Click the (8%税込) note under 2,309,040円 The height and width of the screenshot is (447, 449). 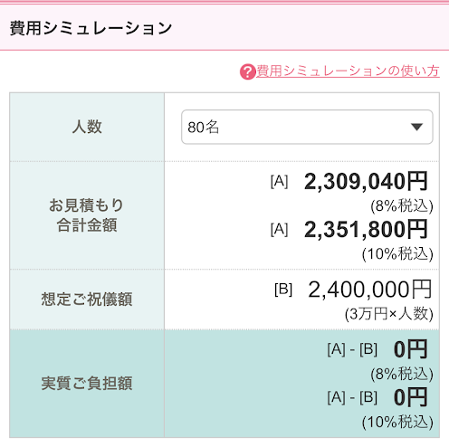coord(402,206)
